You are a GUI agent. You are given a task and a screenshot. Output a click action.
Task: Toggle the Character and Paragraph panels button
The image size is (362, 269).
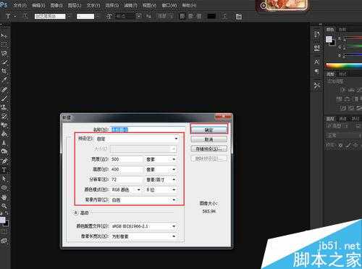point(239,17)
